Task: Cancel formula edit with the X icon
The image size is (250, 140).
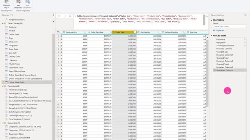Action: click(59, 16)
